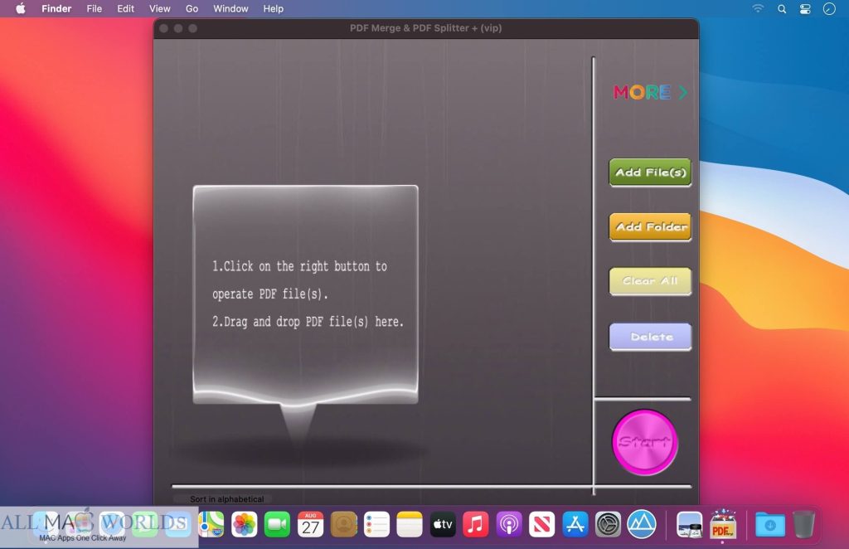The width and height of the screenshot is (849, 549).
Task: Open the Finder menu
Action: (56, 8)
